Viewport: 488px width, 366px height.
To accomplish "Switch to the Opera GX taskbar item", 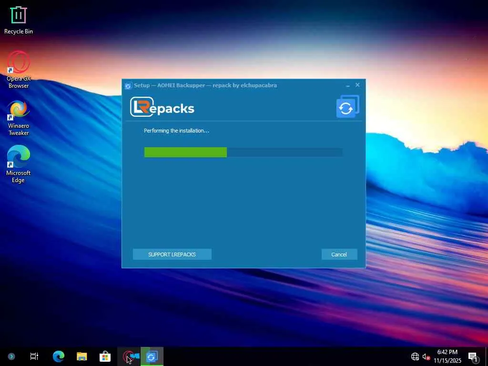I will tap(129, 356).
